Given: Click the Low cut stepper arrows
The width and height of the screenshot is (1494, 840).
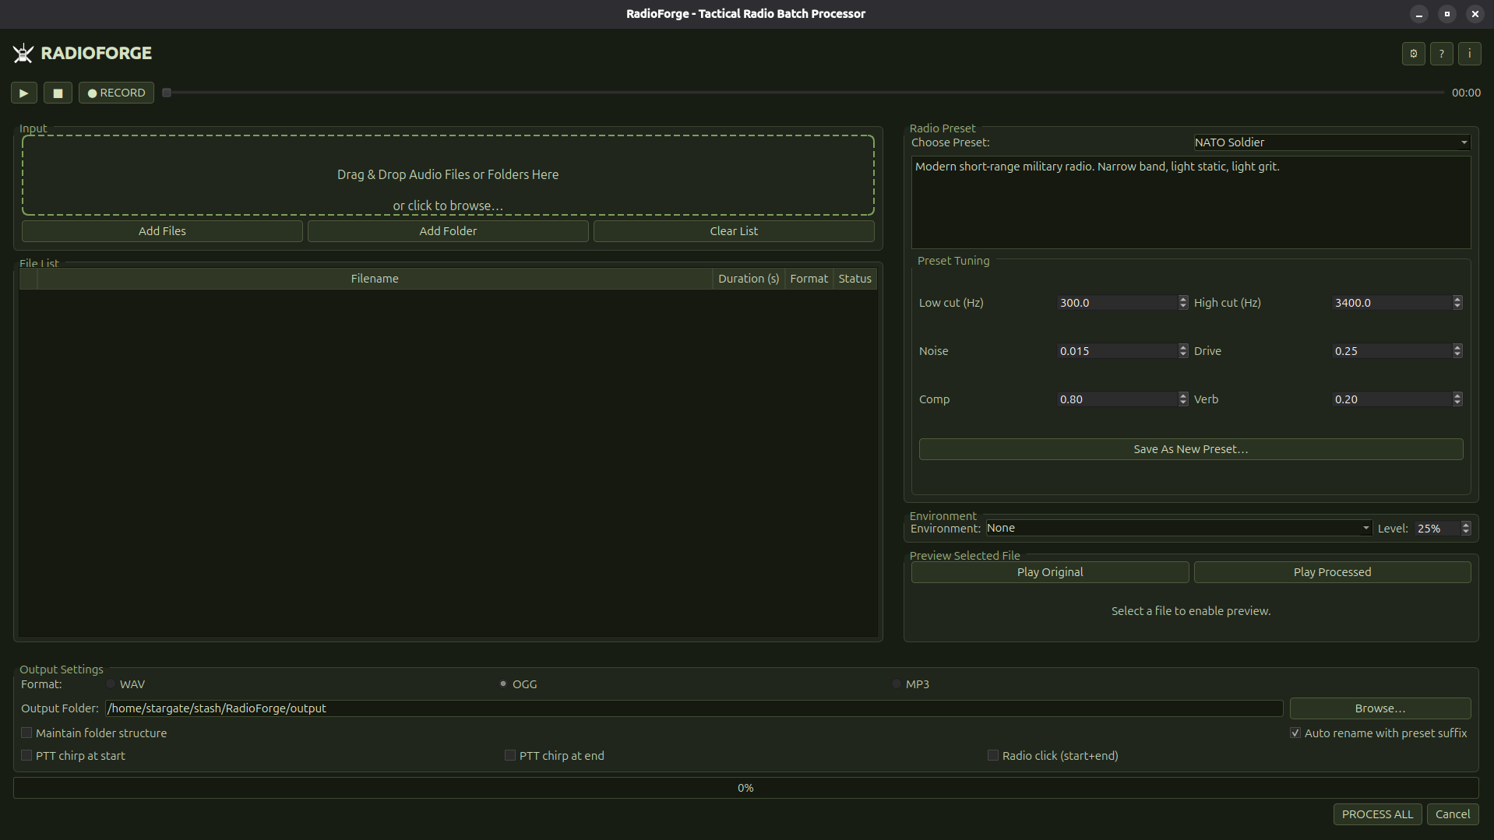Looking at the screenshot, I should pos(1183,303).
